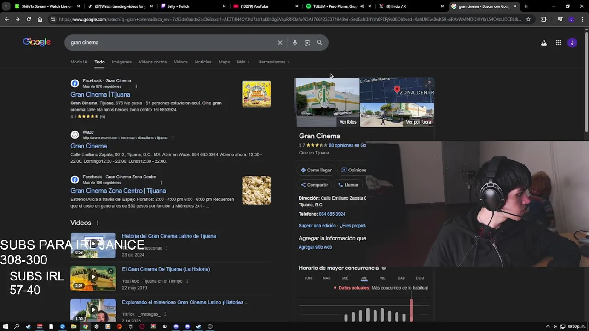
Task: Open the 88 opiniones reviews link
Action: point(347,145)
